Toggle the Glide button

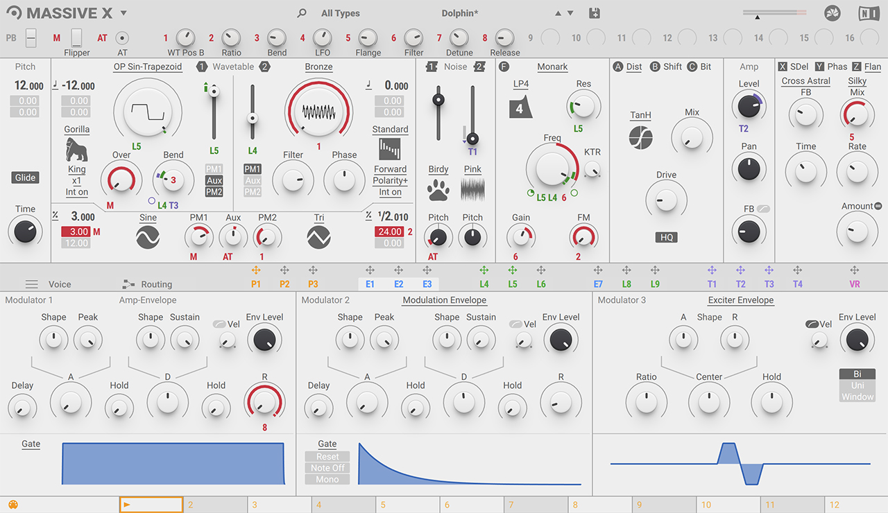click(x=25, y=177)
